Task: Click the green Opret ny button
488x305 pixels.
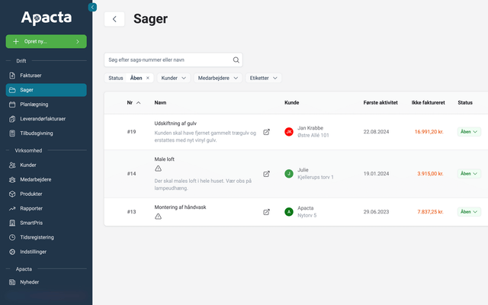Action: [x=46, y=41]
